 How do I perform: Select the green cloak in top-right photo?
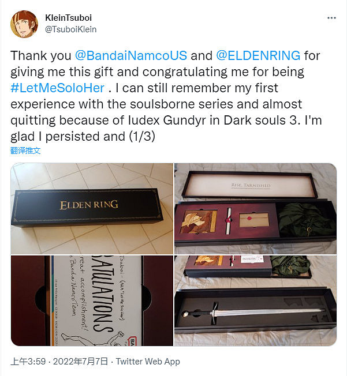coord(306,220)
